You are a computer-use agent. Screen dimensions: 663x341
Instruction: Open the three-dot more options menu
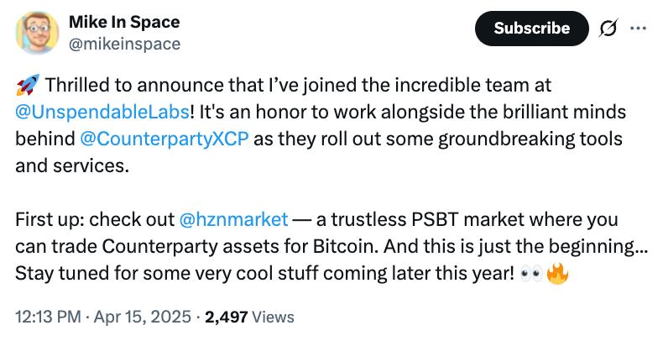click(638, 29)
